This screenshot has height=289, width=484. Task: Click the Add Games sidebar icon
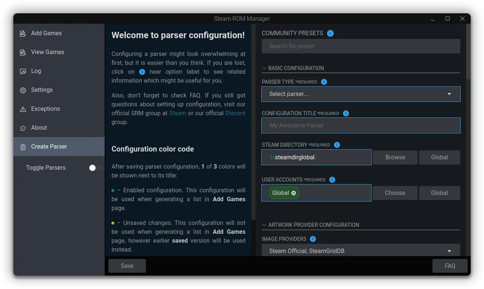click(x=23, y=33)
